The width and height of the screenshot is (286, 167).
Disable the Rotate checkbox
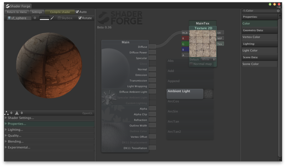(x=80, y=18)
